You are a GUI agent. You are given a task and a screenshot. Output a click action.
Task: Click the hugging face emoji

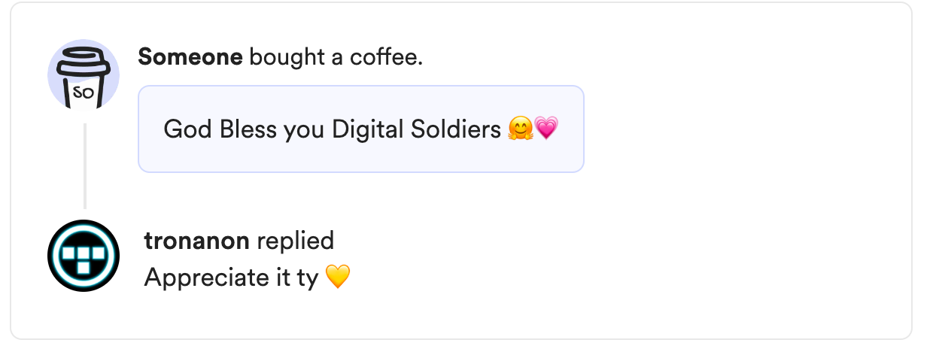tap(520, 129)
